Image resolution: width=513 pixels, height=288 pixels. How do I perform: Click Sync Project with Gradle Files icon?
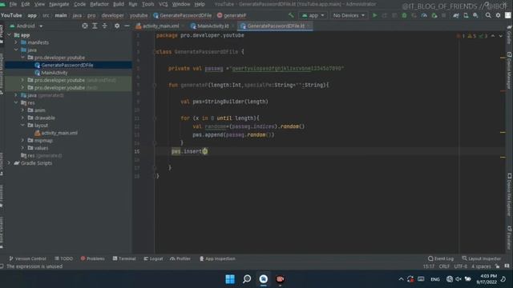456,15
